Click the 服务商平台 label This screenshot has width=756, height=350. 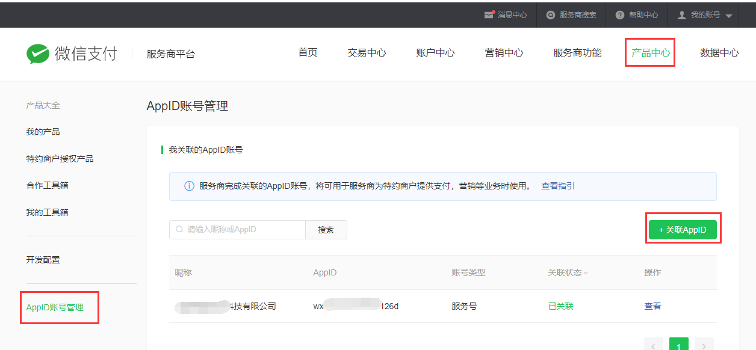pos(171,54)
